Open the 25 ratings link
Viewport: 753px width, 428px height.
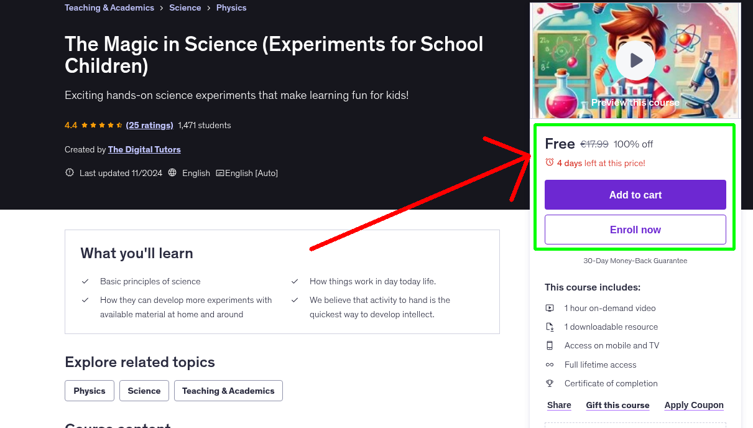[149, 125]
